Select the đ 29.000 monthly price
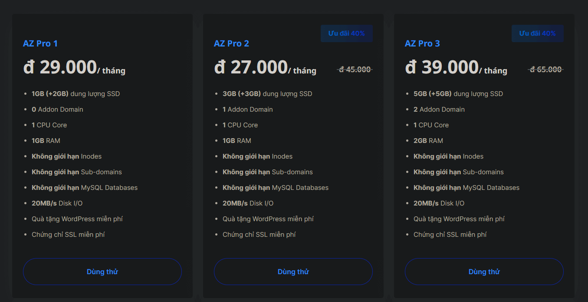Viewport: 588px width, 302px height. tap(74, 67)
